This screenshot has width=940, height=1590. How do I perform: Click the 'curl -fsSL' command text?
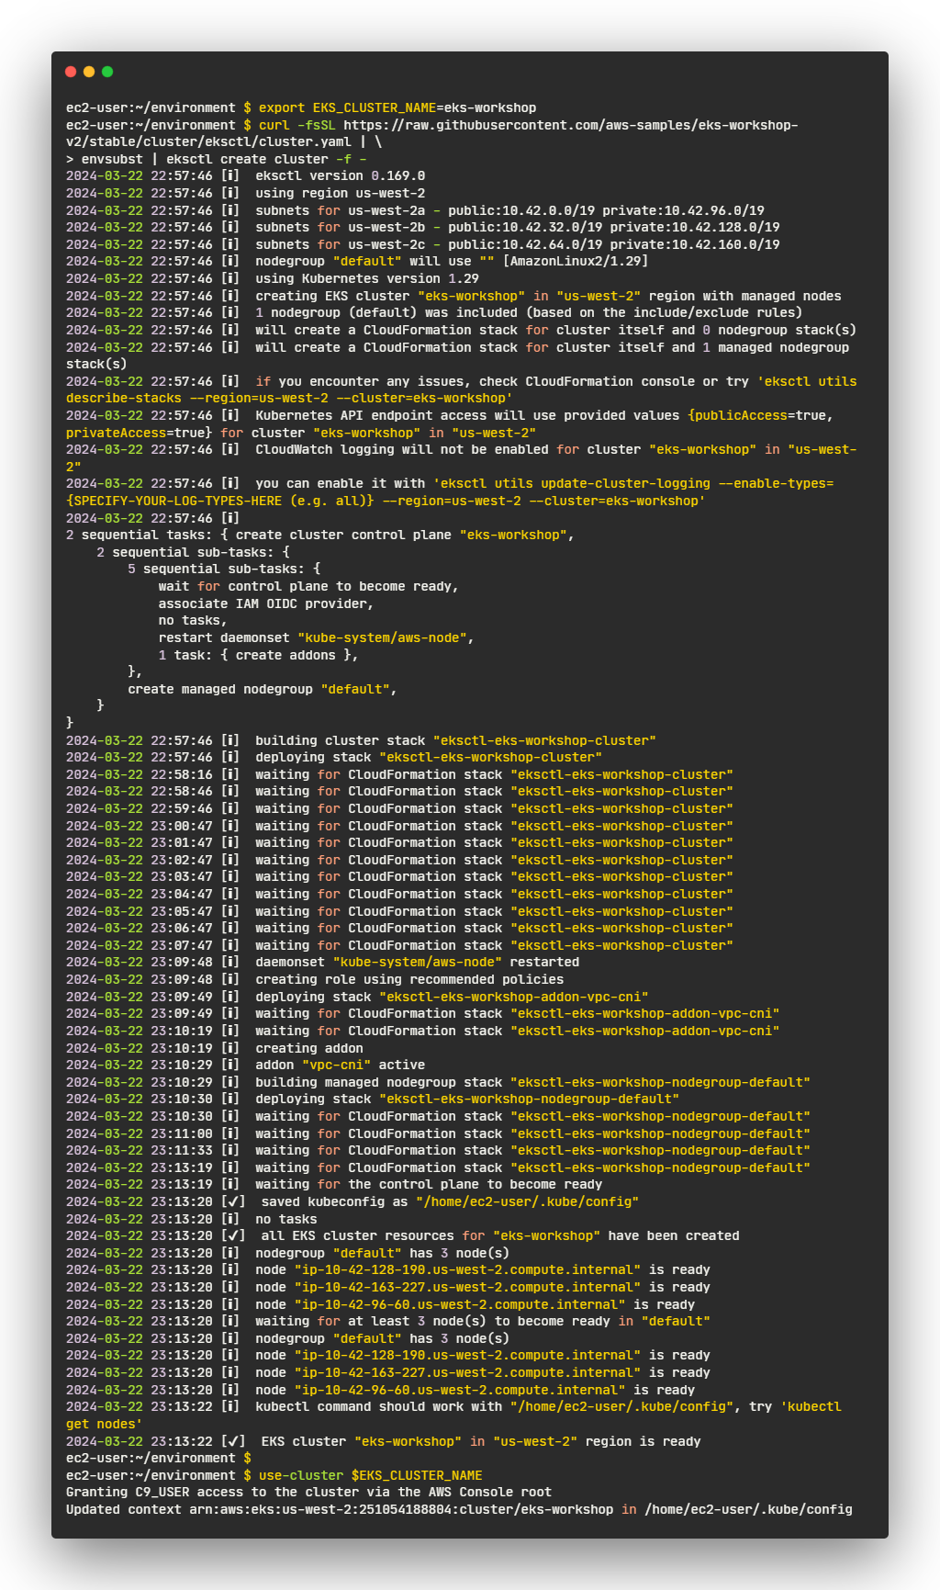(x=297, y=125)
